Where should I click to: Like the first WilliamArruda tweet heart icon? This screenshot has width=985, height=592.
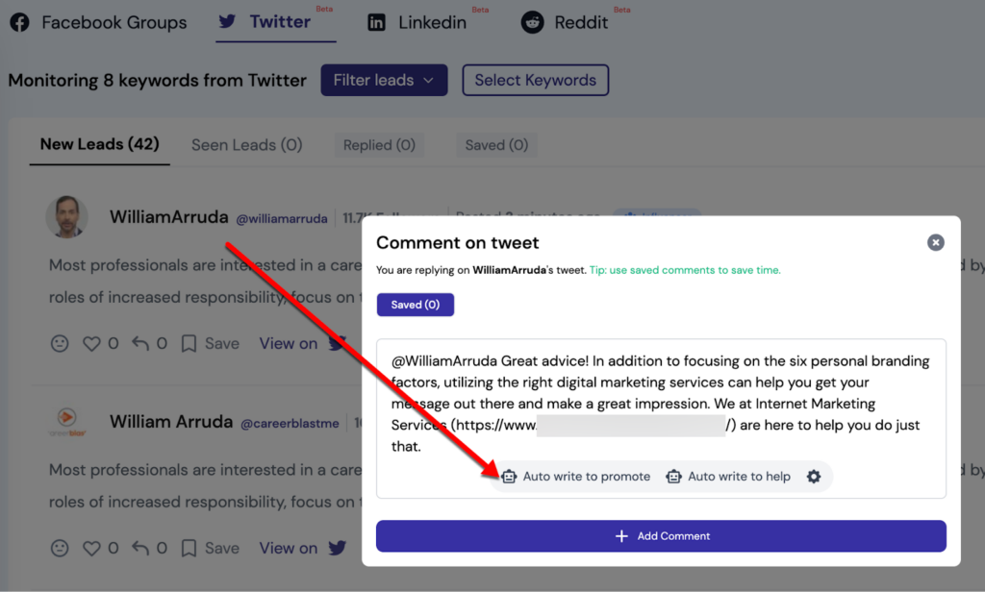[x=91, y=343]
